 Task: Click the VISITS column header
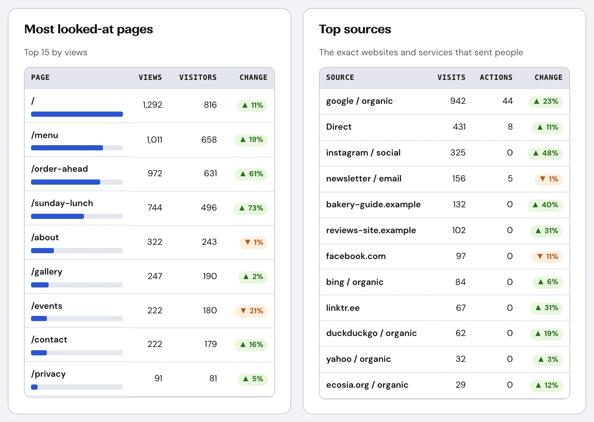(x=451, y=78)
